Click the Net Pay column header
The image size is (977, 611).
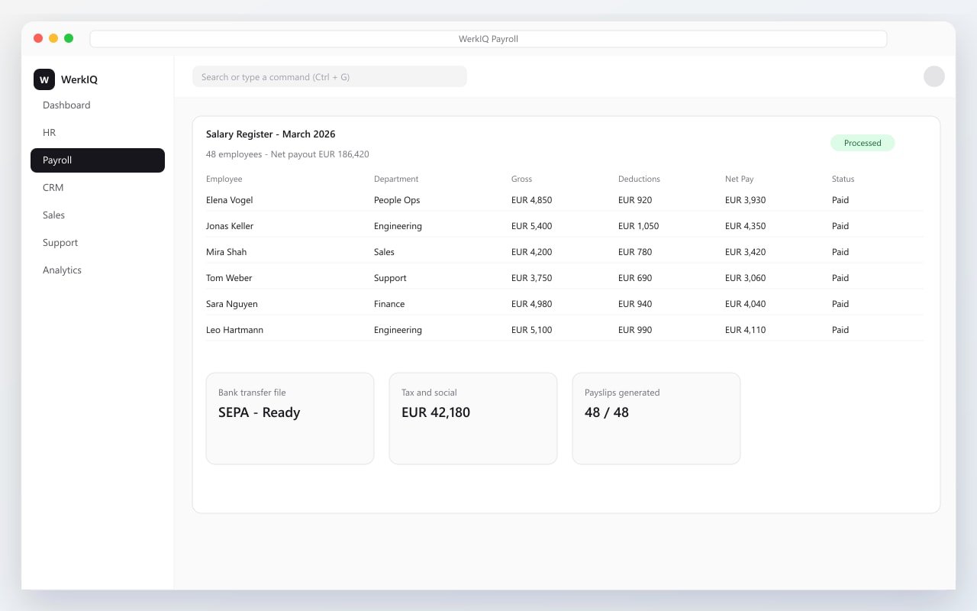740,179
